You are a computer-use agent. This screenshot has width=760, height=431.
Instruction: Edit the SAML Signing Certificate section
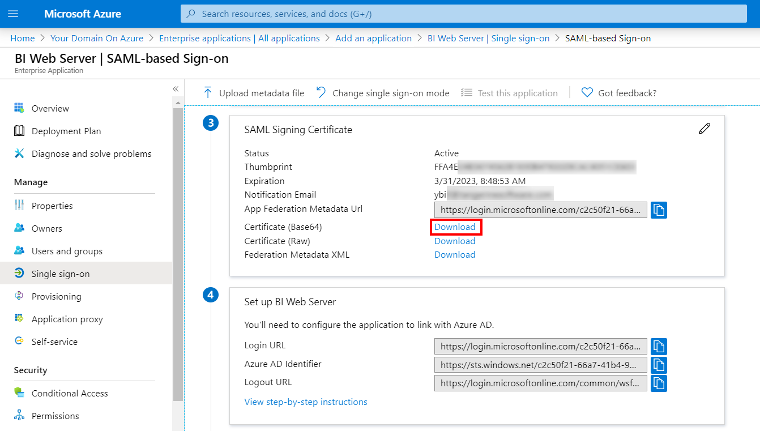(704, 129)
